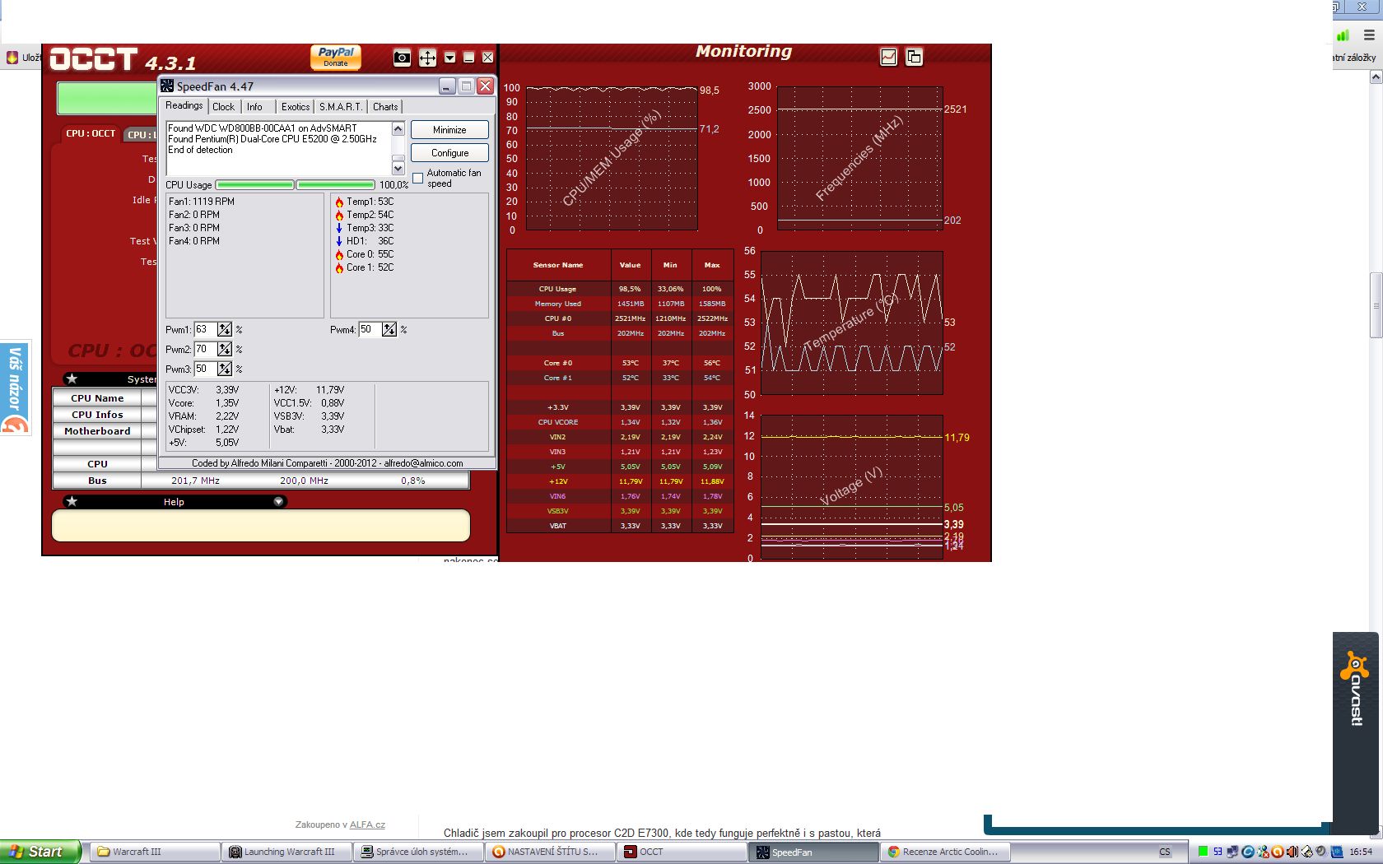Switch to Launching Warcraft III taskbar button
This screenshot has height=864, width=1383.
(x=288, y=852)
